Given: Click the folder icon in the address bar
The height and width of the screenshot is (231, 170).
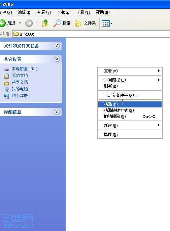Looking at the screenshot, I should coord(16,34).
